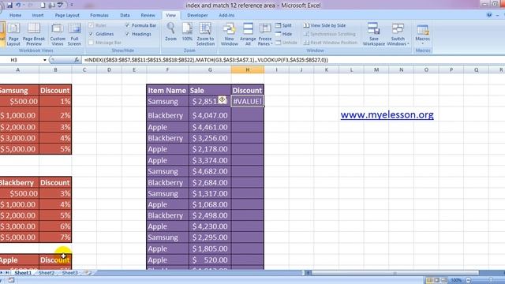Image resolution: width=505 pixels, height=284 pixels.
Task: Open the Data tab
Action: [x=125, y=15]
